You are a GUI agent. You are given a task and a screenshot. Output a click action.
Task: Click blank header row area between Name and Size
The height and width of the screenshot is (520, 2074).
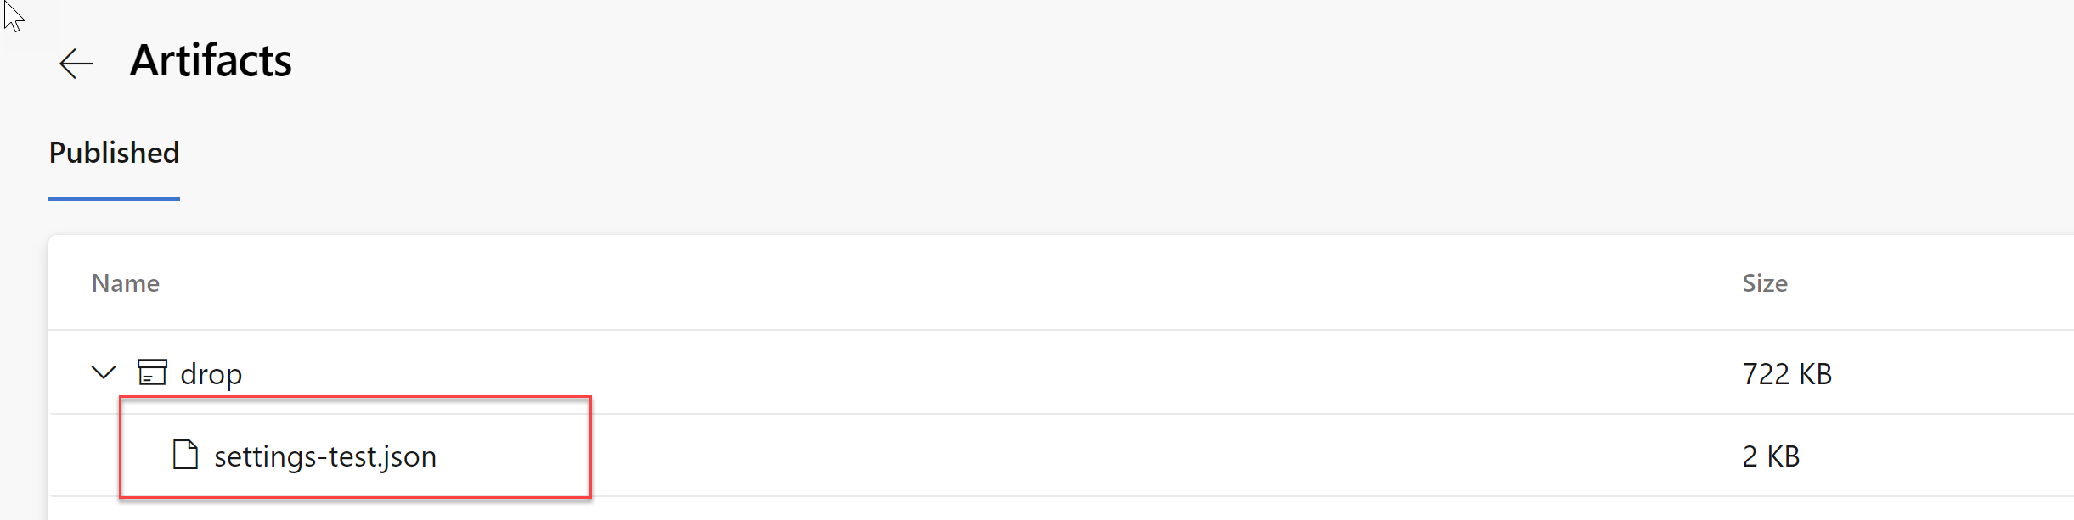tap(934, 283)
